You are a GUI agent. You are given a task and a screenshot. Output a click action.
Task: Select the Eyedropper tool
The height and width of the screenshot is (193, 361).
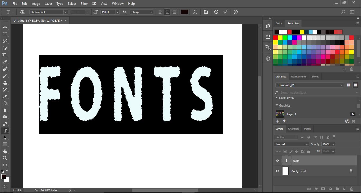[x=5, y=62]
